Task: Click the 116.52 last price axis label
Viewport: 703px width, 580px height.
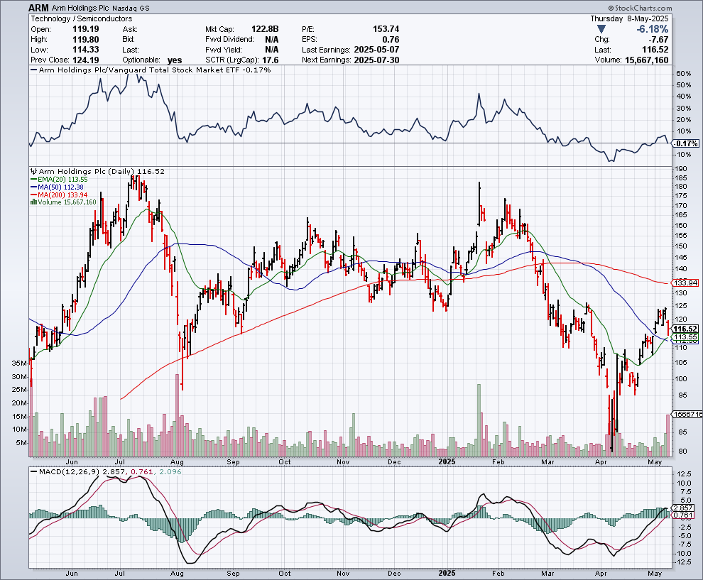Action: tap(686, 329)
